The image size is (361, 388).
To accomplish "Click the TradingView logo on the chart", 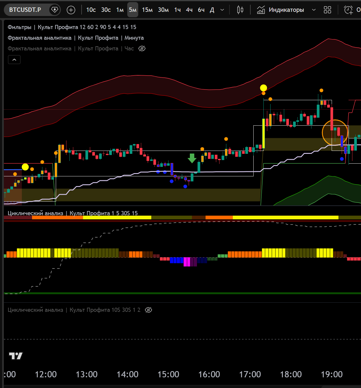I will pyautogui.click(x=16, y=356).
